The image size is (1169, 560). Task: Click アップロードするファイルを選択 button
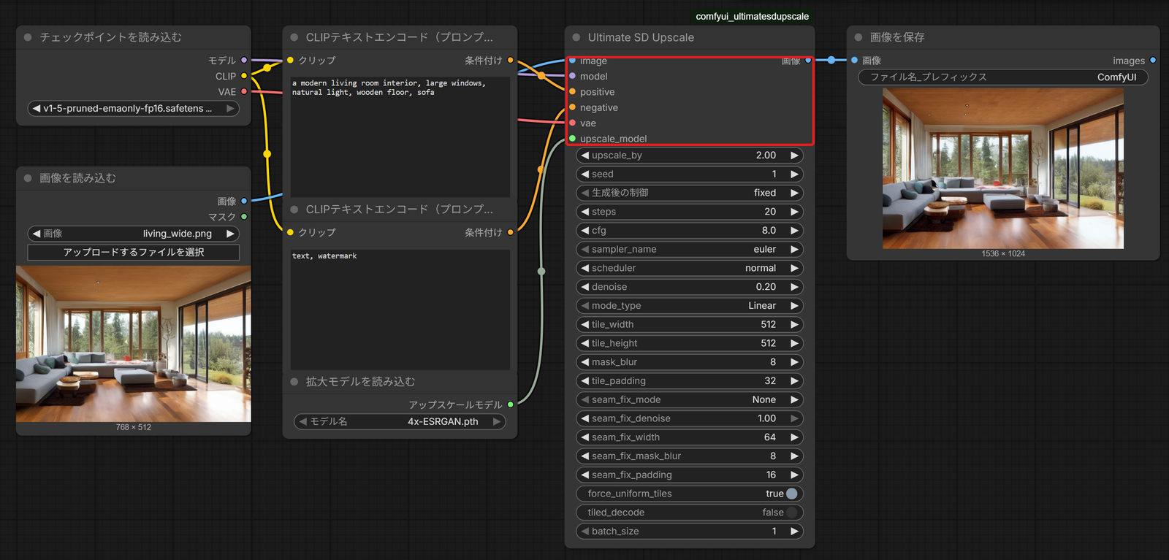pos(134,252)
